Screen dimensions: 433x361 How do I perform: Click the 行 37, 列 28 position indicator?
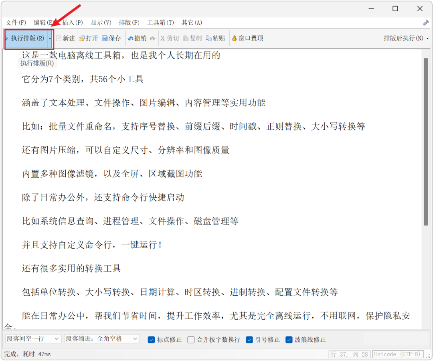click(349, 354)
